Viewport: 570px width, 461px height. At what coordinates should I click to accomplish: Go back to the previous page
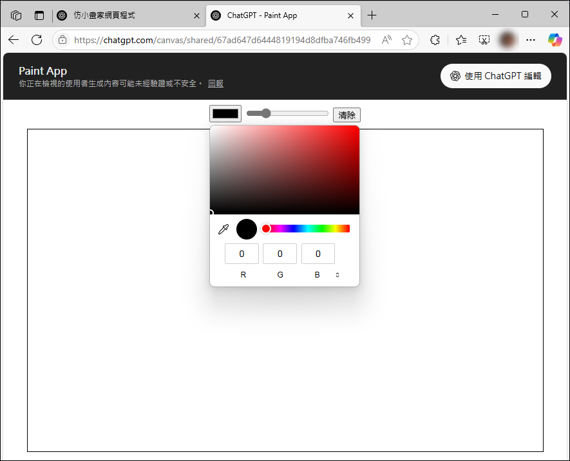14,40
